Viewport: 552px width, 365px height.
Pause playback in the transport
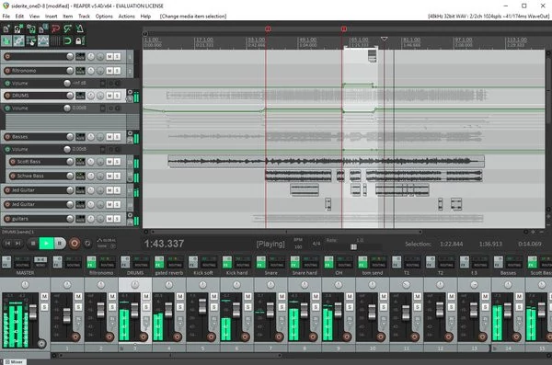60,244
